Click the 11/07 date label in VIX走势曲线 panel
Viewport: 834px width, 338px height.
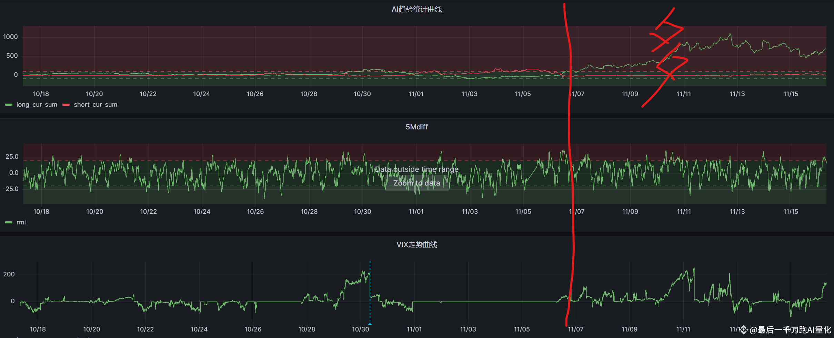[576, 329]
